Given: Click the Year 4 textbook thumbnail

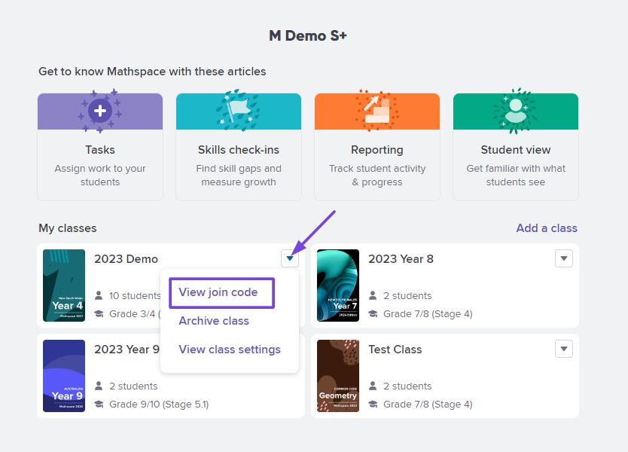Looking at the screenshot, I should click(x=64, y=286).
